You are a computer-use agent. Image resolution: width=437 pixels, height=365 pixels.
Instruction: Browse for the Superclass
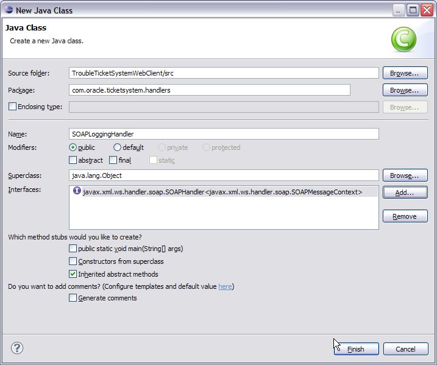click(405, 175)
